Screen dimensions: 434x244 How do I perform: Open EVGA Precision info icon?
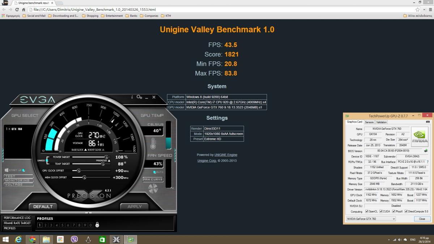pos(132,97)
